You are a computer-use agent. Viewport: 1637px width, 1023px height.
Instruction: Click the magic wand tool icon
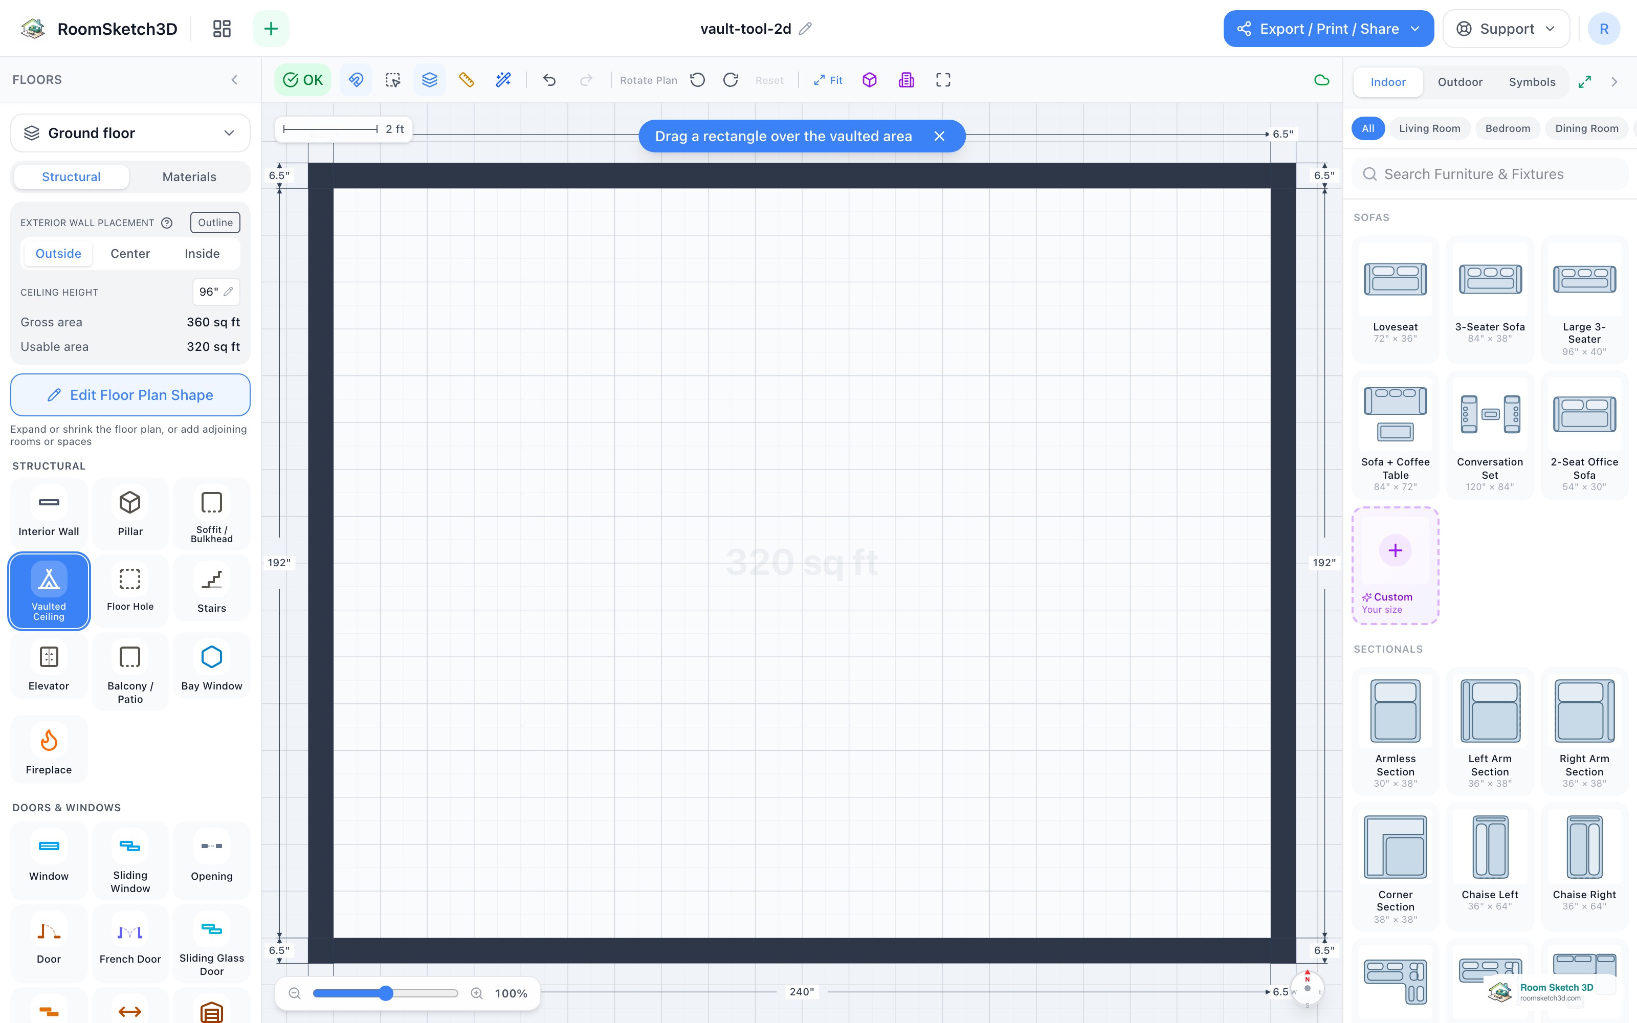pos(502,80)
